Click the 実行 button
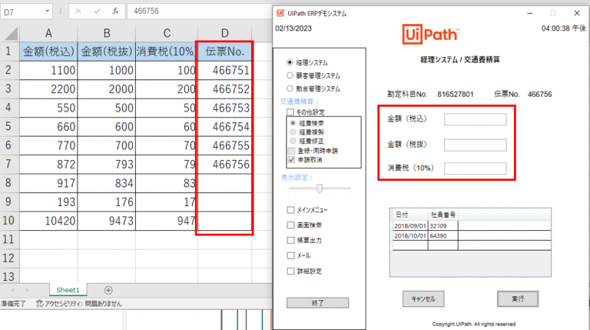 tap(518, 298)
